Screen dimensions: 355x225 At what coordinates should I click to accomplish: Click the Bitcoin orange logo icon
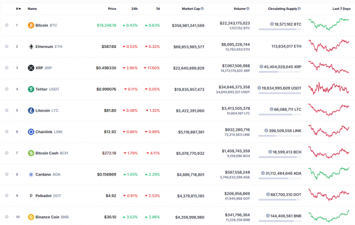[x=31, y=25]
